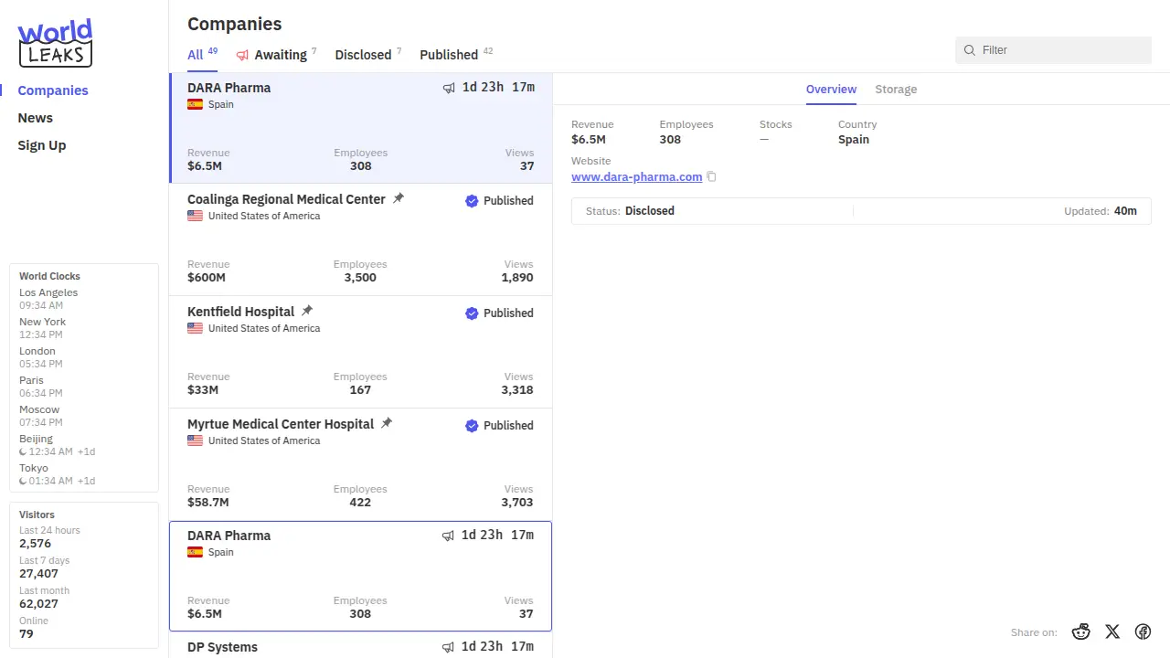Copy the dara-pharma.com website address

coord(711,177)
